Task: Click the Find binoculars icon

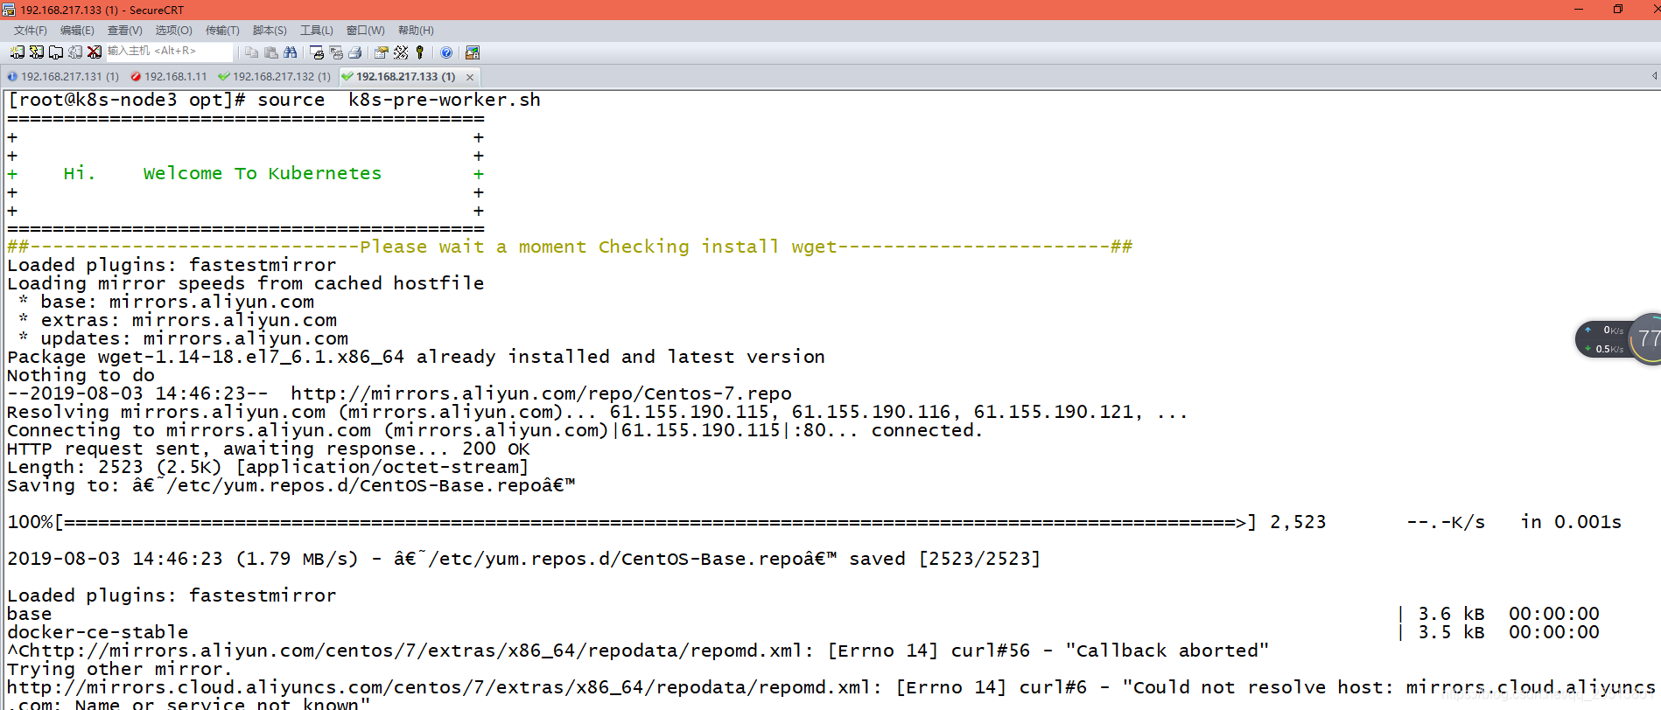Action: pos(291,52)
